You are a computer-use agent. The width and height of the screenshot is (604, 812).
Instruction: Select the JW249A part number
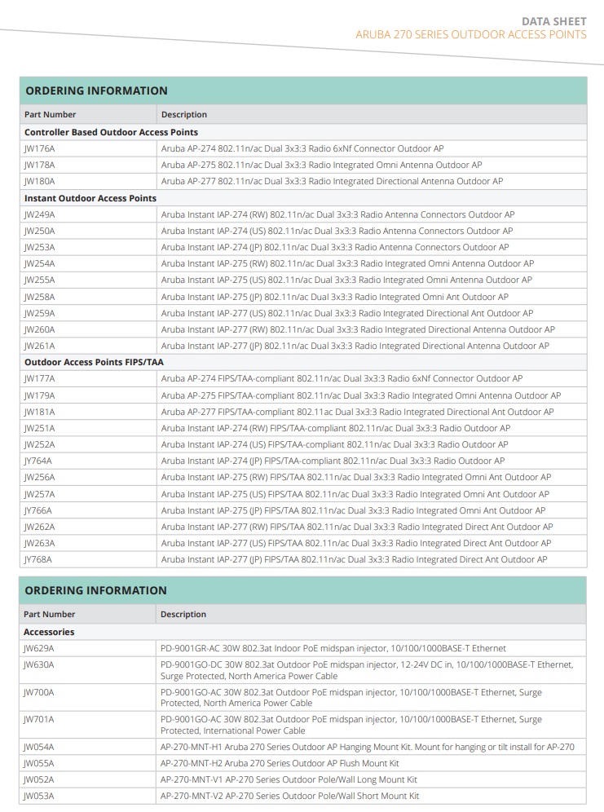(x=40, y=214)
